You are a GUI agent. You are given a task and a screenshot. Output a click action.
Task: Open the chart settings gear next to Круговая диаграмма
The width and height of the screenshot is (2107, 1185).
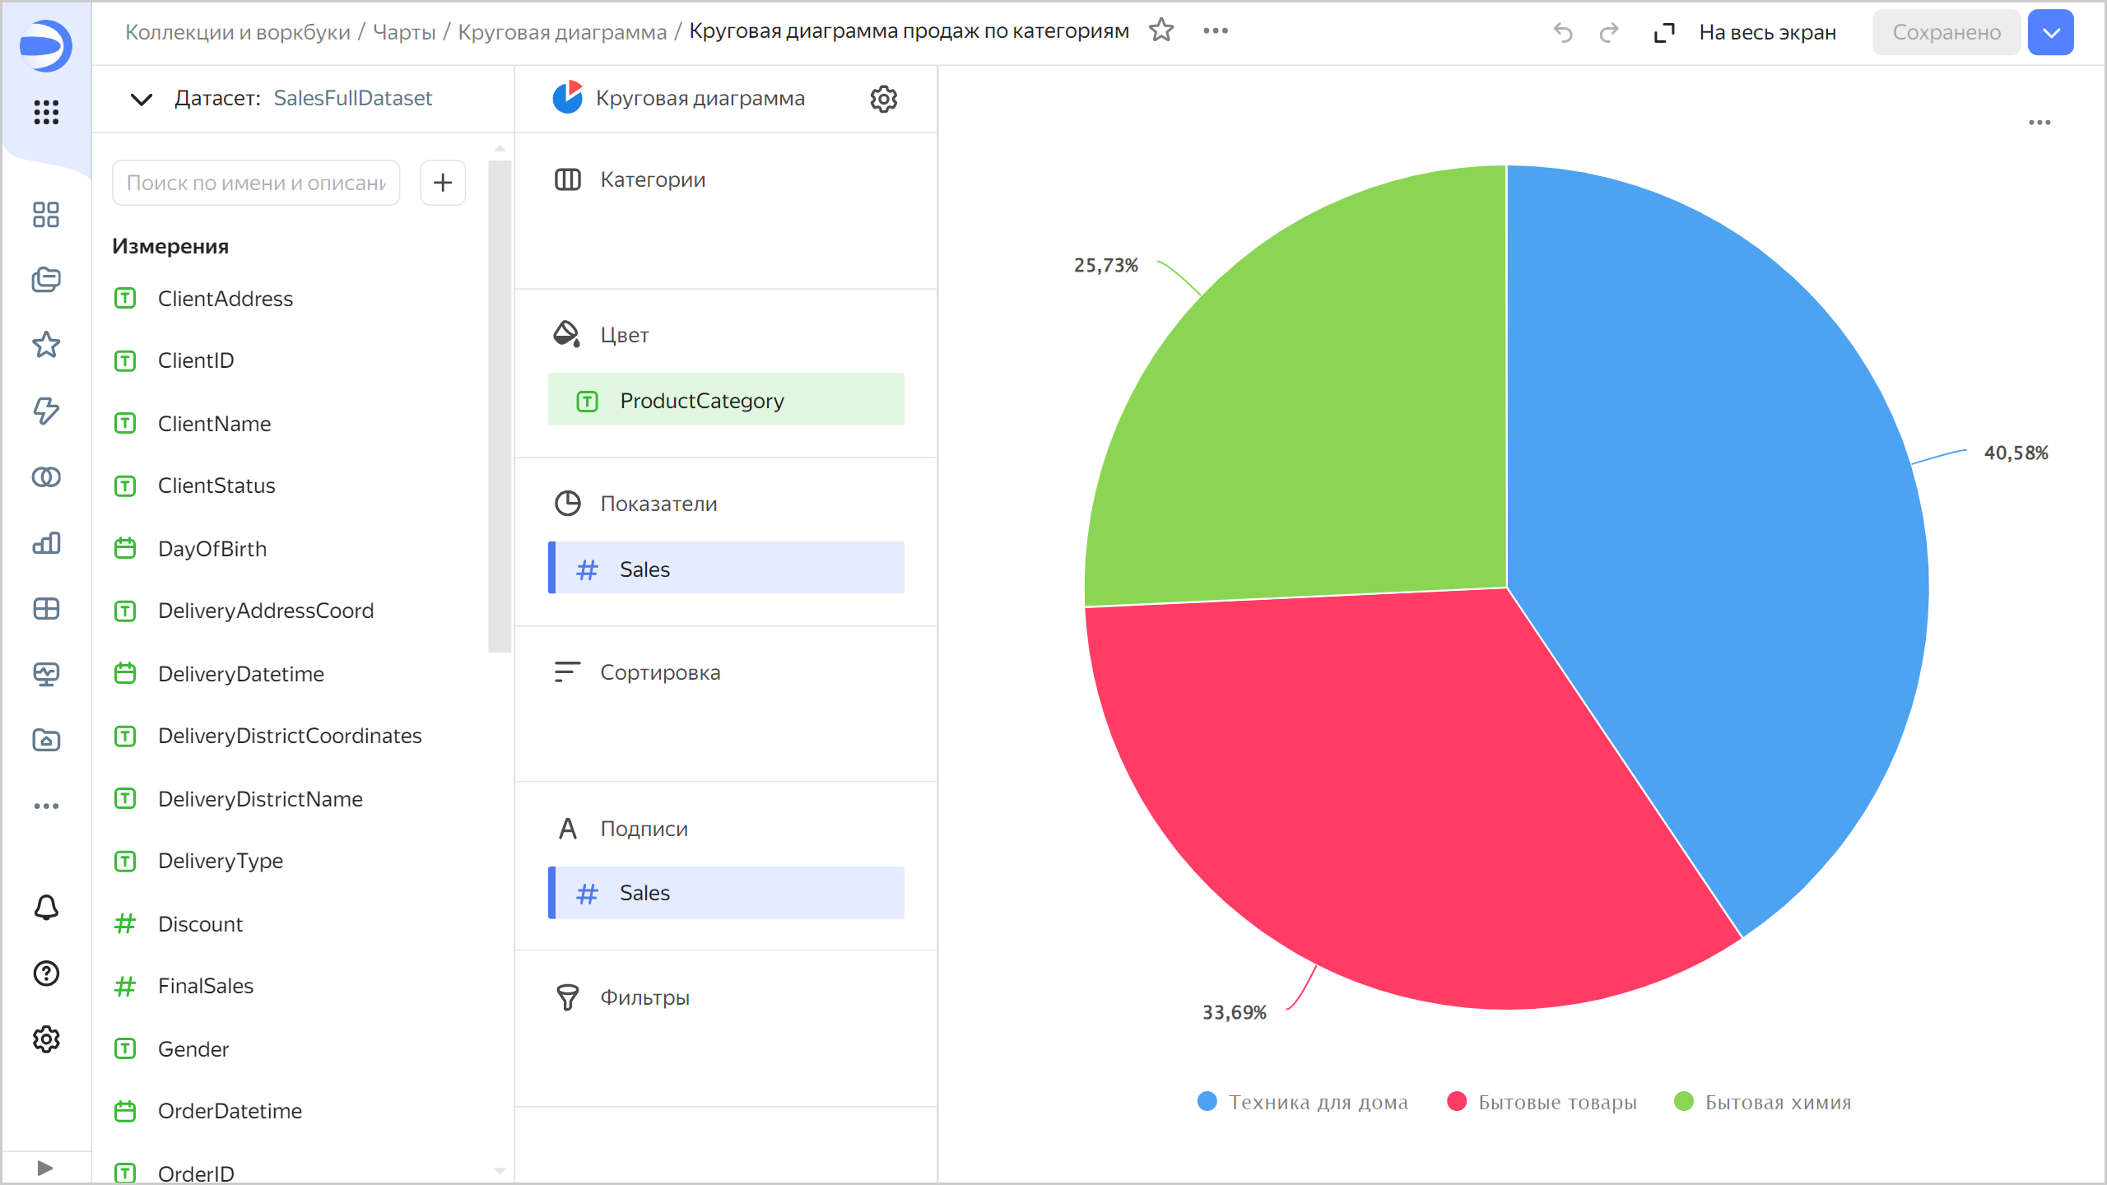coord(883,99)
